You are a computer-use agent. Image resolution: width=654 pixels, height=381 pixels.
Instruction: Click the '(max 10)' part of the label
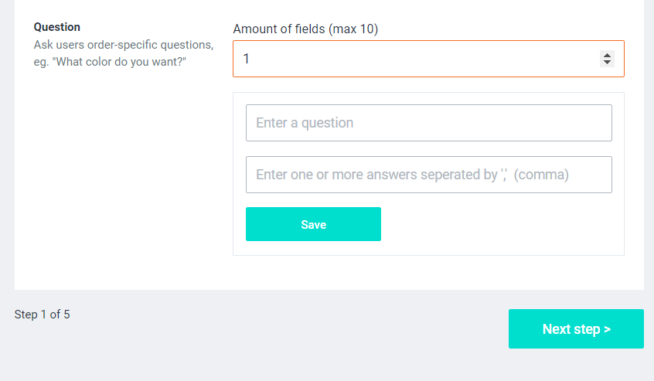click(353, 29)
